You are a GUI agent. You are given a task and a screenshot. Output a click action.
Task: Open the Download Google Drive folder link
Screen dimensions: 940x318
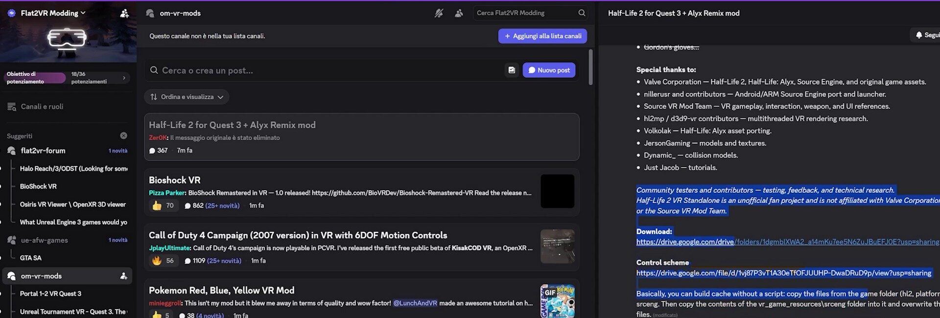[788, 242]
